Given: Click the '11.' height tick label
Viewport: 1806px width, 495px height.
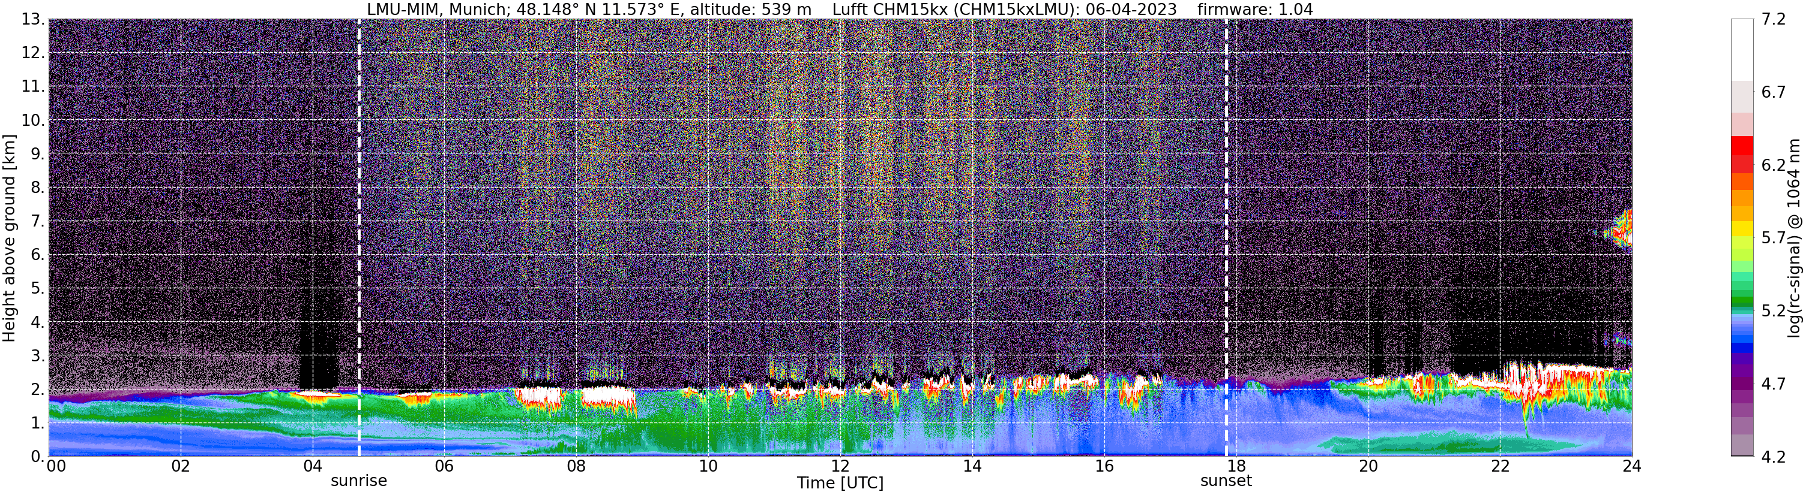Looking at the screenshot, I should click(x=32, y=86).
